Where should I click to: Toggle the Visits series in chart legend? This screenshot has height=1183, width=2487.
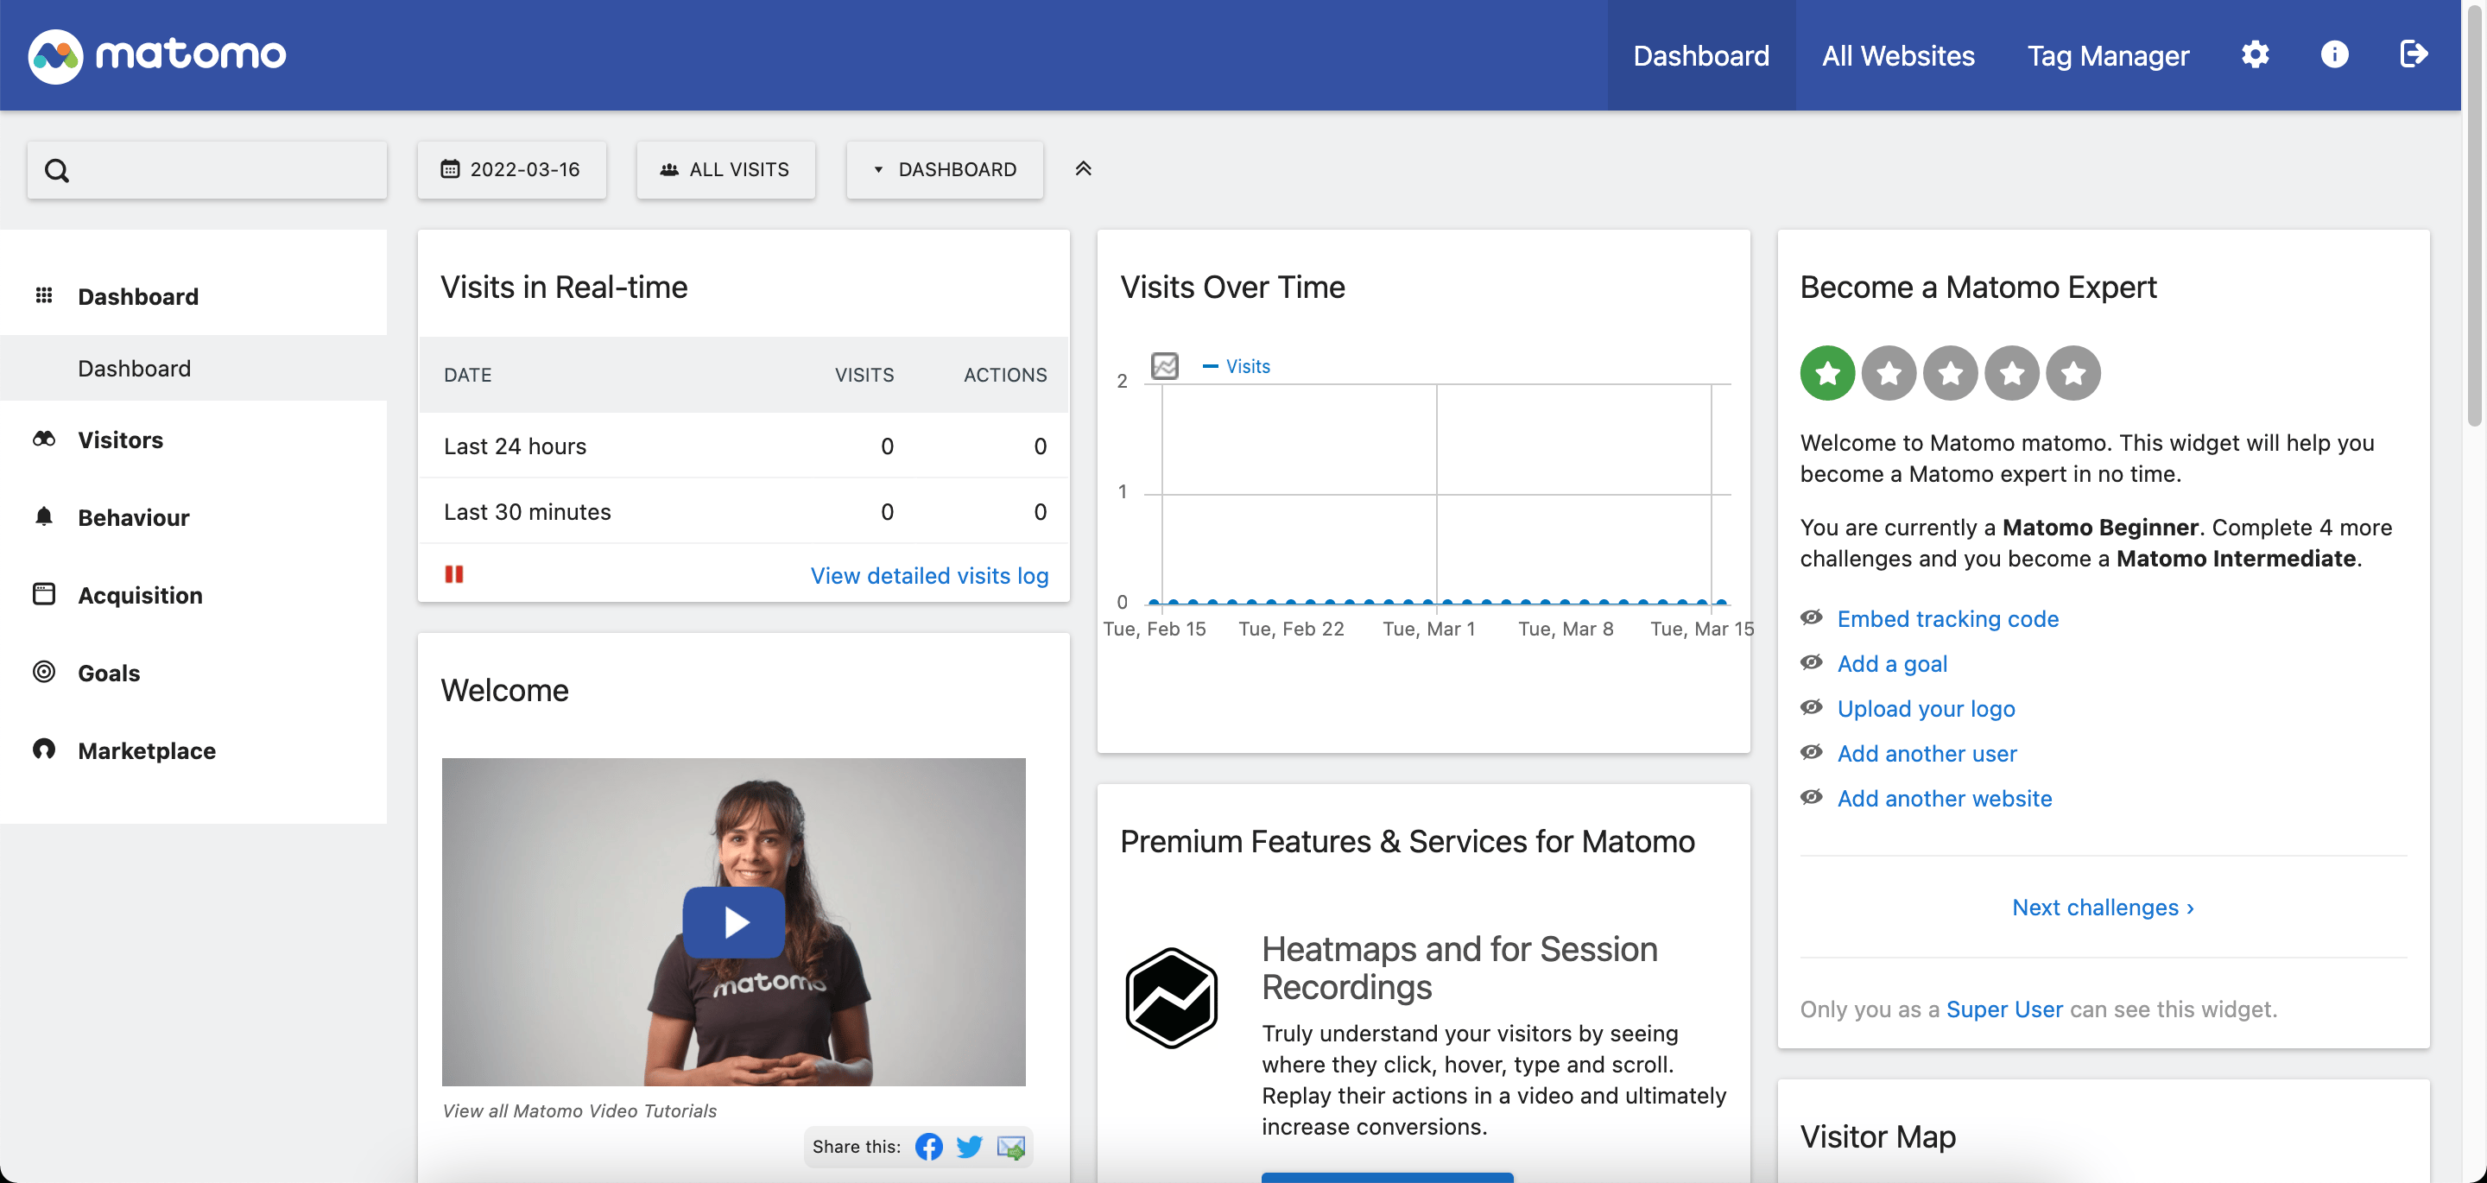(1236, 366)
